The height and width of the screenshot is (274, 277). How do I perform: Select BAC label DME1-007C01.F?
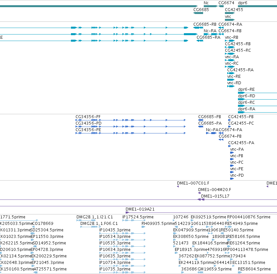coord(193,184)
